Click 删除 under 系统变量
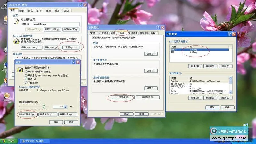 [225, 98]
